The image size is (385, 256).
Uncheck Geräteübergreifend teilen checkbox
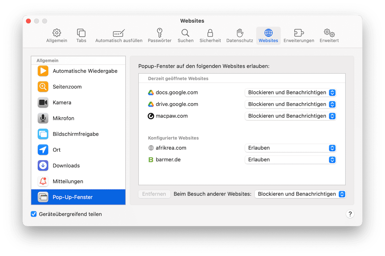click(x=34, y=214)
